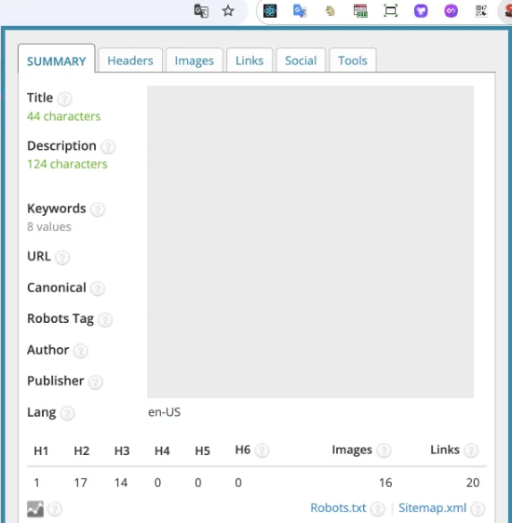Switch to the Headers tab
This screenshot has height=523, width=512.
tap(130, 60)
